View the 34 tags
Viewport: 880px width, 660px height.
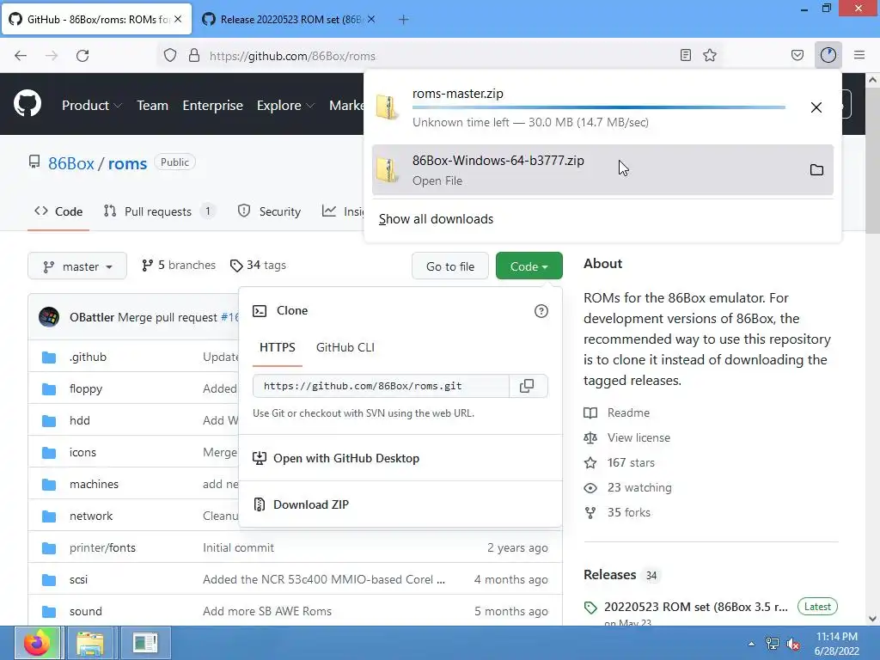pos(258,265)
